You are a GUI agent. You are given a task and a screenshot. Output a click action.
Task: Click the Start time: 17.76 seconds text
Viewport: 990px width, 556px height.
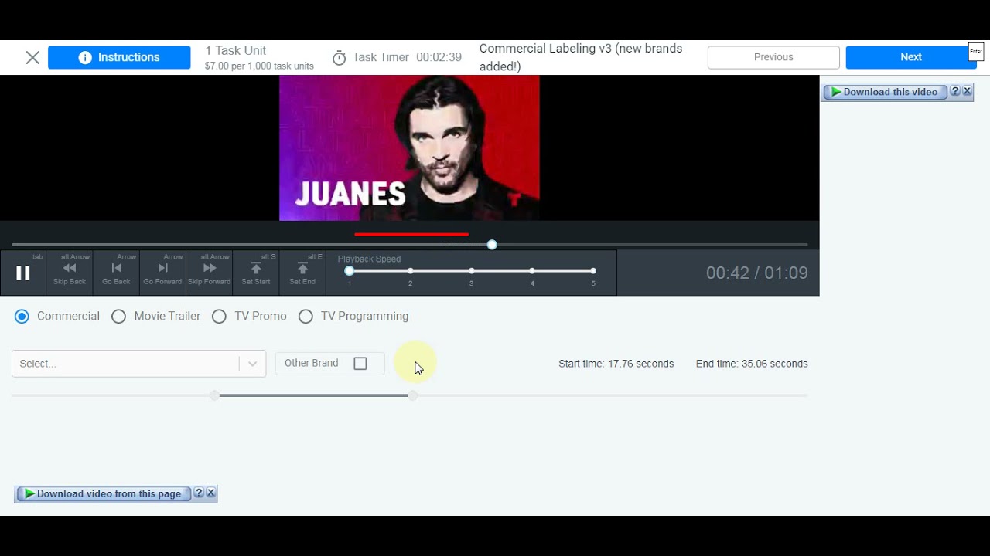point(616,364)
